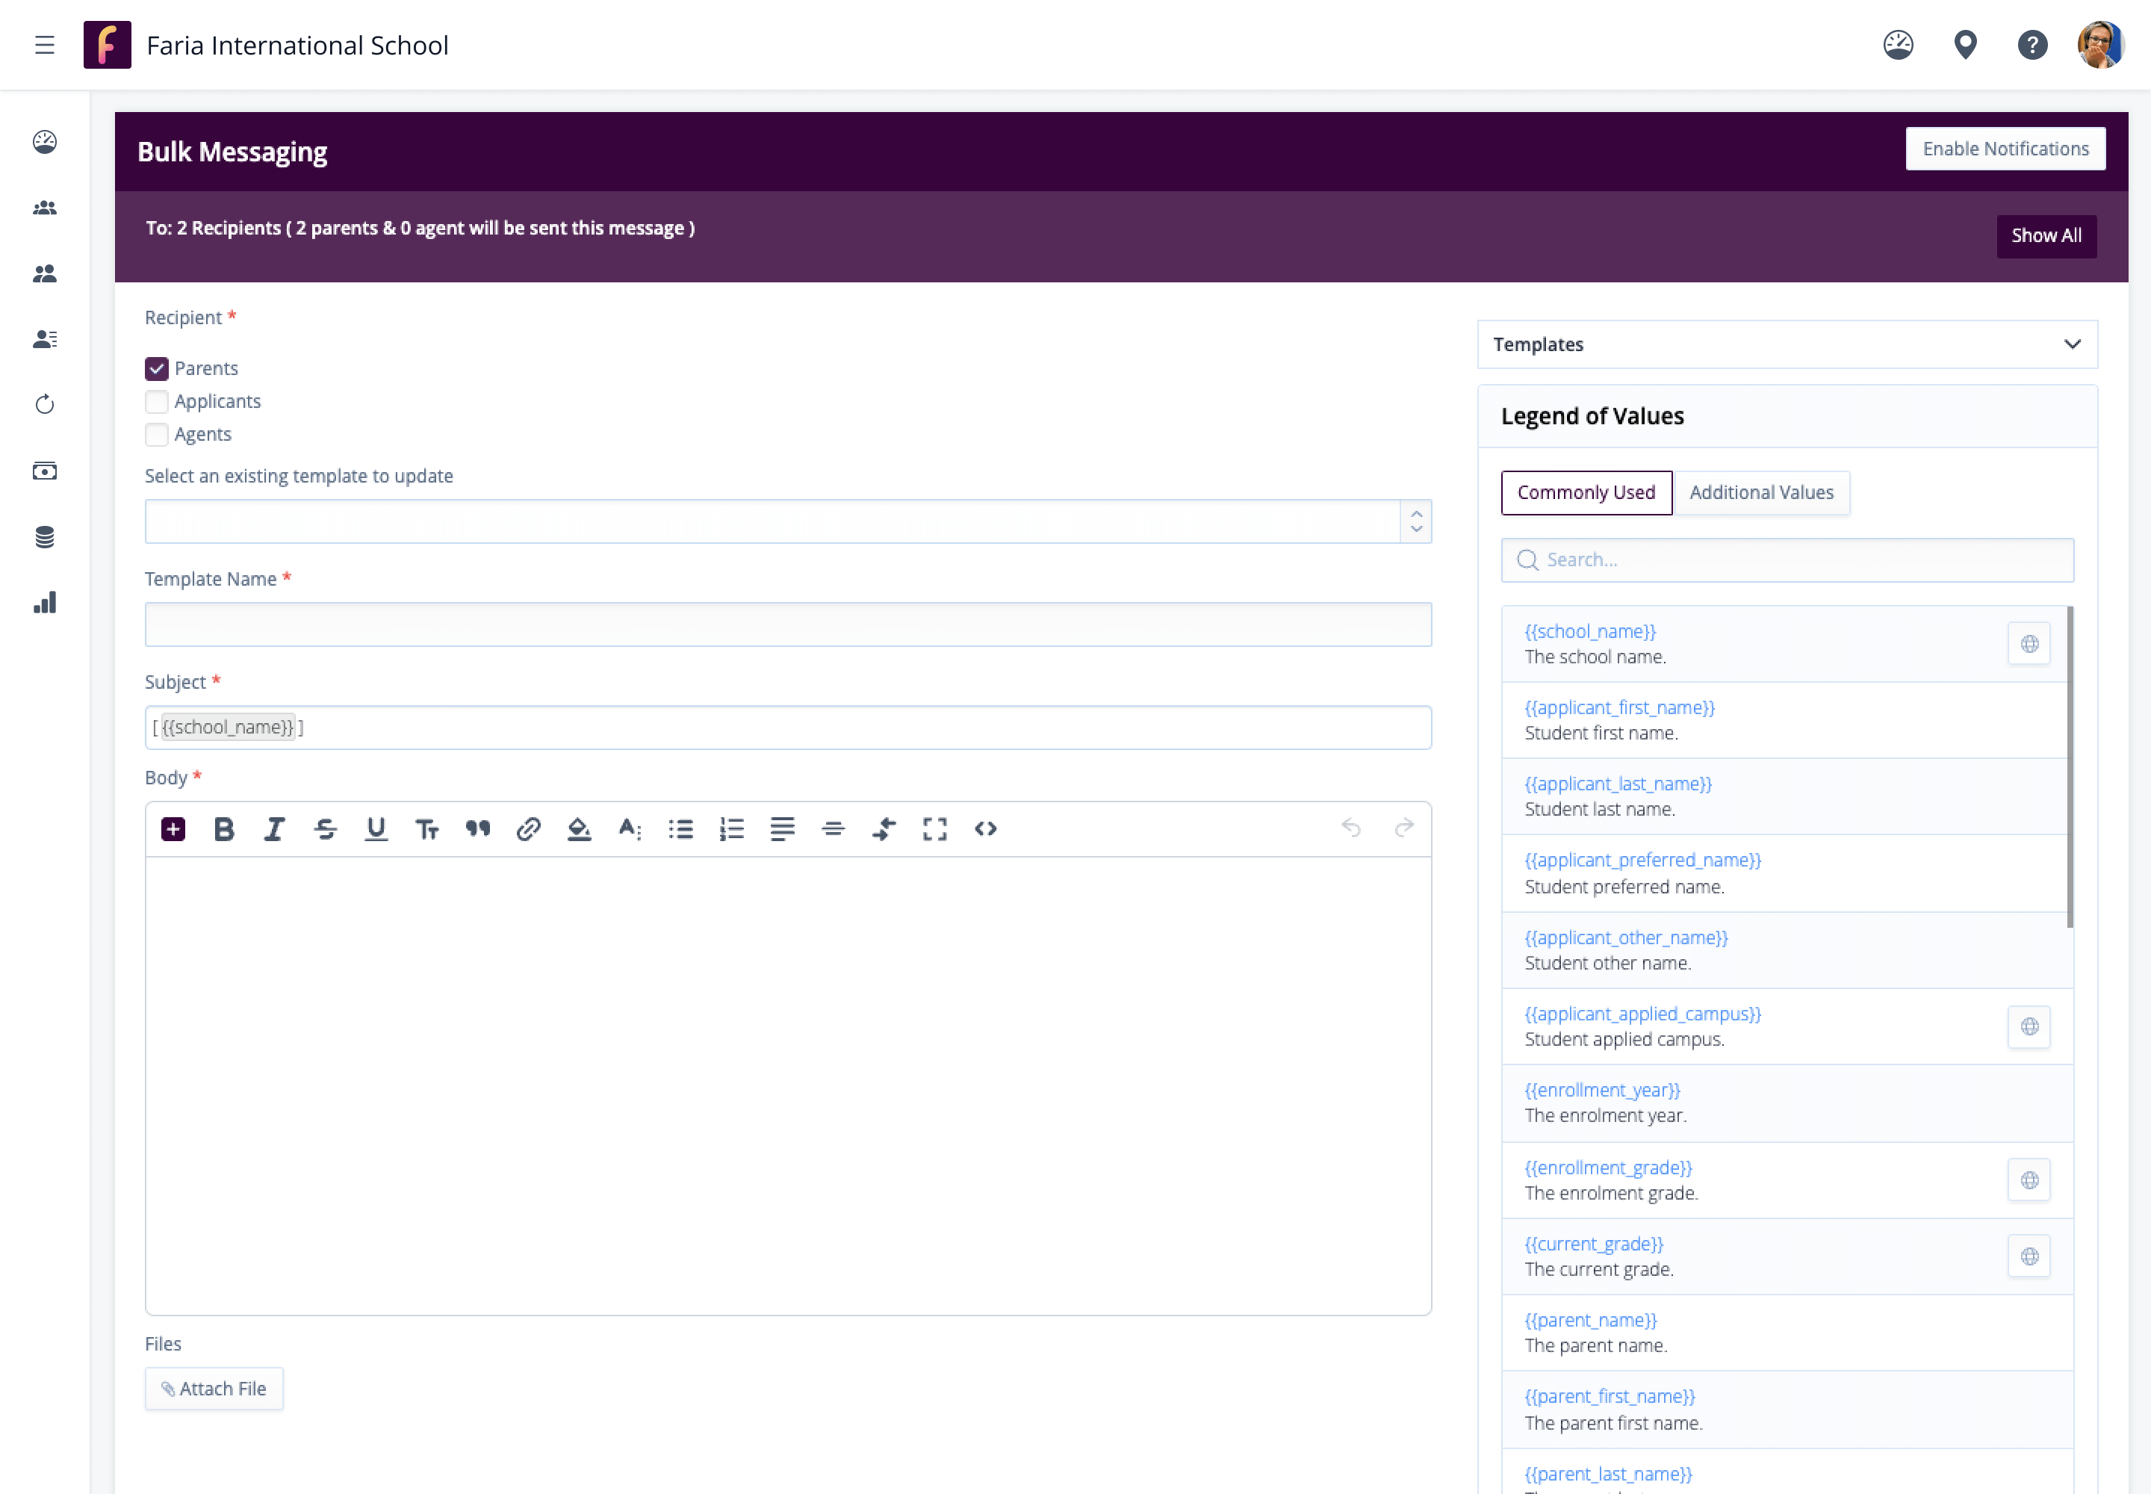Expand the Templates dropdown panel

tap(1786, 344)
